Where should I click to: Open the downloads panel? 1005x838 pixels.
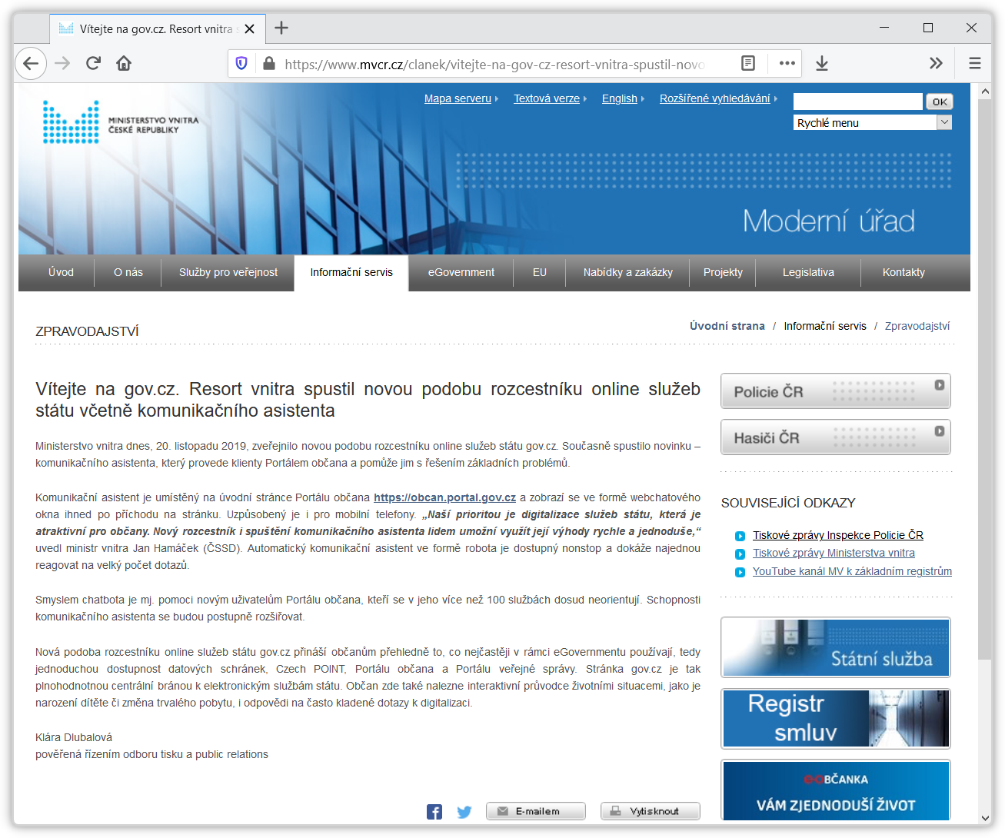[x=822, y=63]
